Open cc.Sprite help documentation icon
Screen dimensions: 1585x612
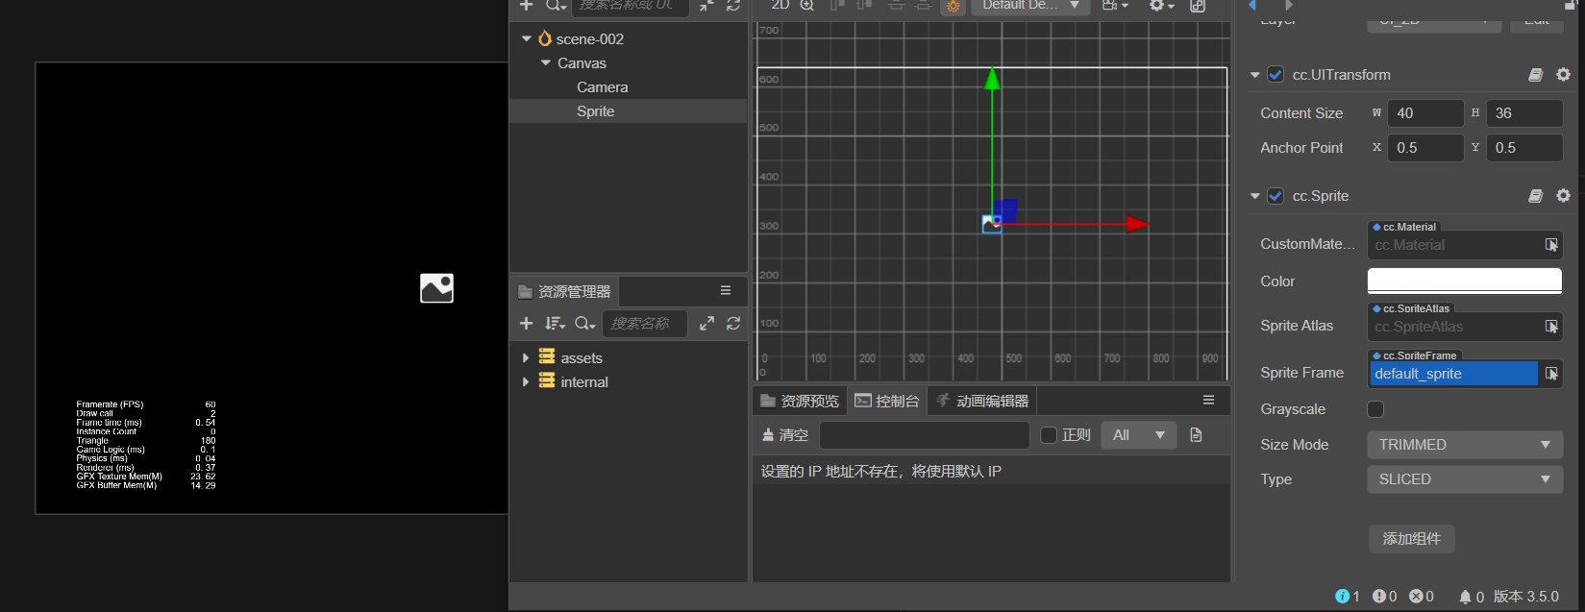[x=1536, y=196]
